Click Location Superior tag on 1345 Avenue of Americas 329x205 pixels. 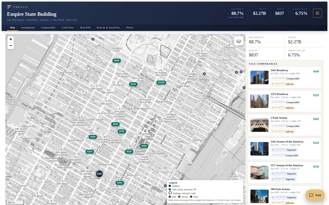pos(284,150)
